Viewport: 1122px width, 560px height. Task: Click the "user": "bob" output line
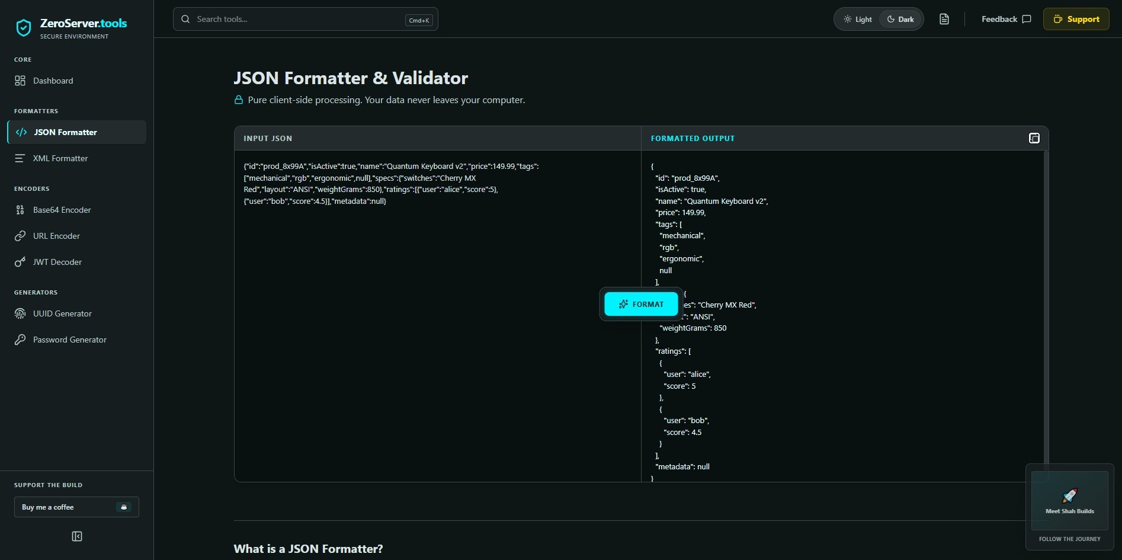coord(687,420)
